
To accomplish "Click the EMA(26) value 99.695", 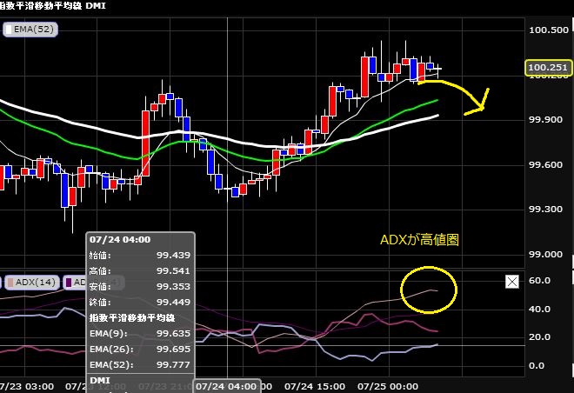I will coord(174,350).
